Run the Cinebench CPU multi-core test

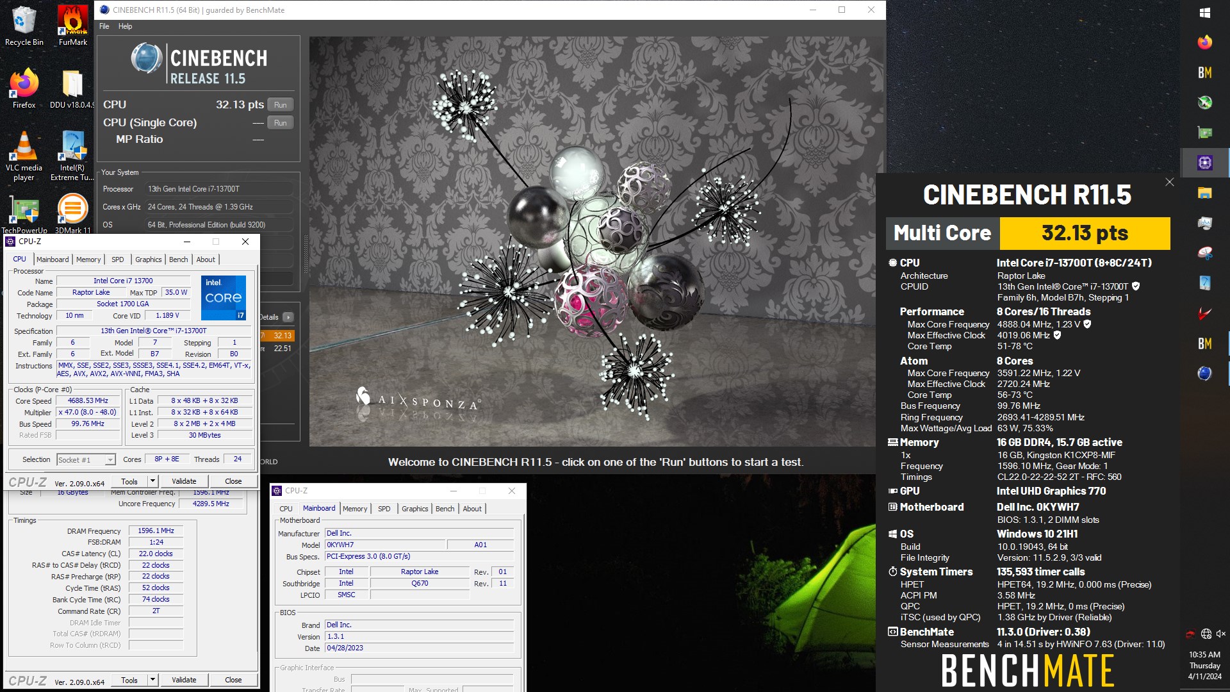(281, 105)
